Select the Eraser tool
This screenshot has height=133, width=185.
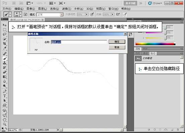[5, 72]
